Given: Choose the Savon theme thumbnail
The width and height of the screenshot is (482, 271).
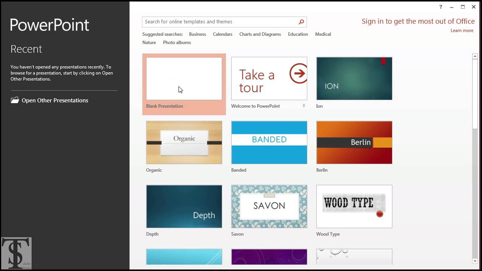Looking at the screenshot, I should point(269,207).
